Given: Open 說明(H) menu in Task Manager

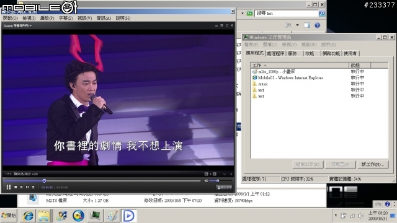Looking at the screenshot, I should 328,45.
